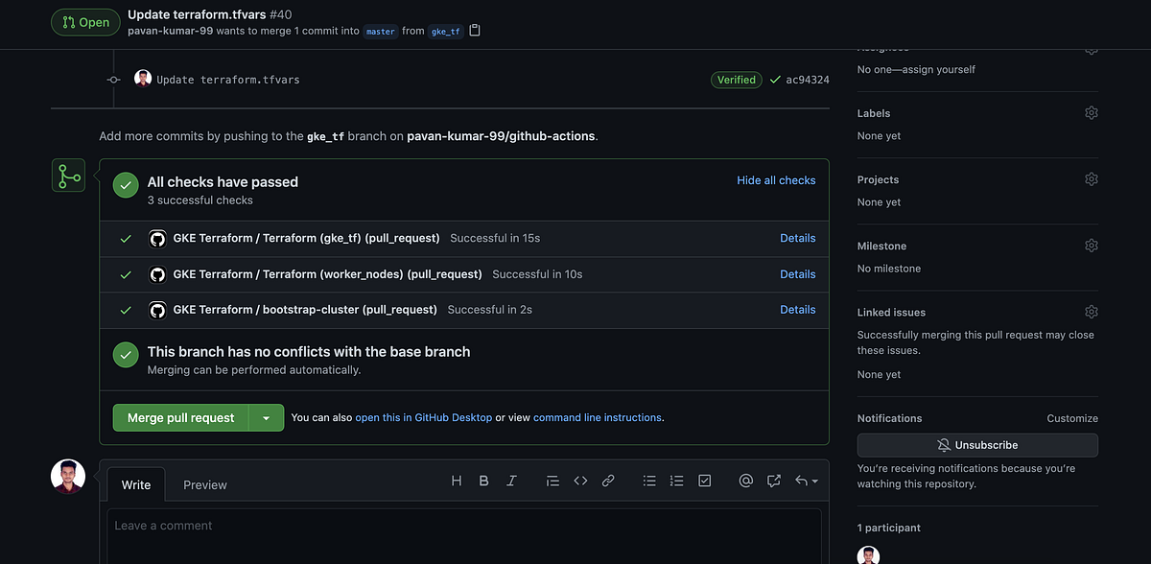Select the italic formatting icon
This screenshot has width=1151, height=564.
click(x=511, y=481)
